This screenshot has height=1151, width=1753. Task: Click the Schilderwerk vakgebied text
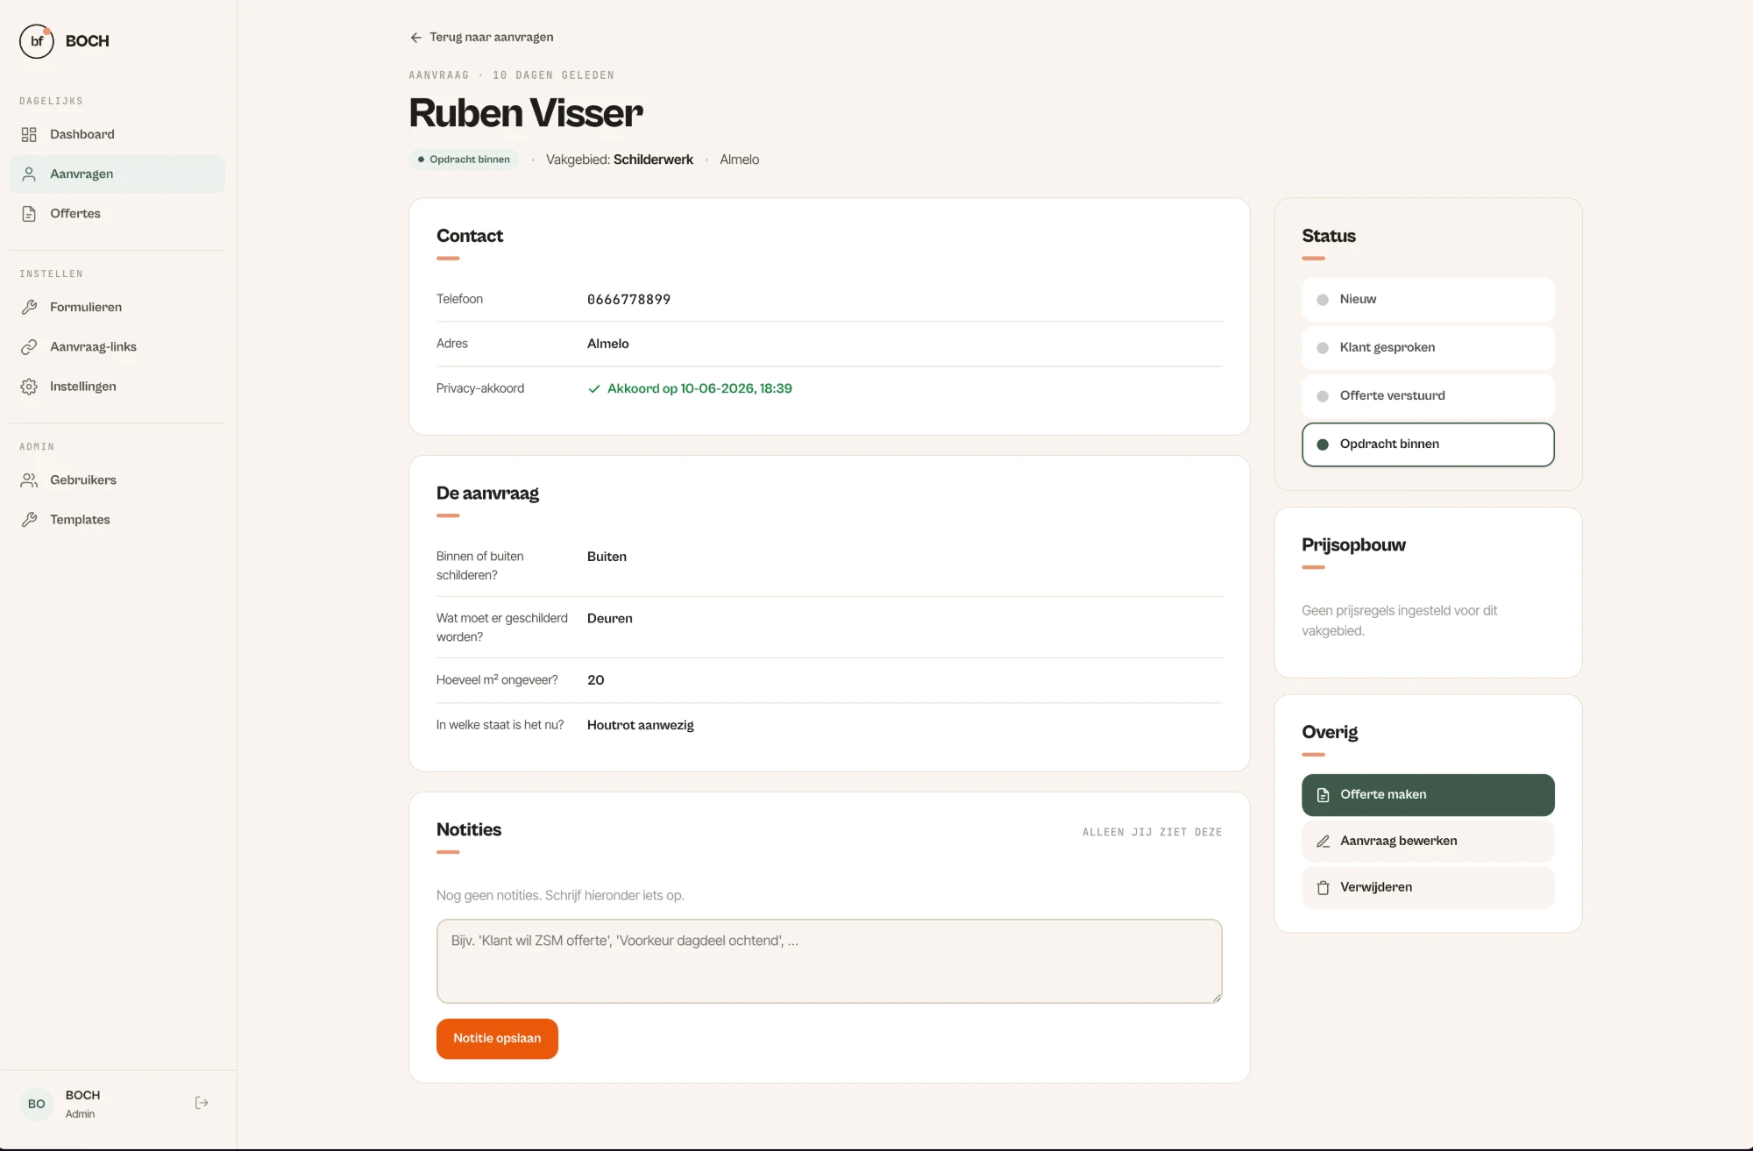tap(653, 160)
